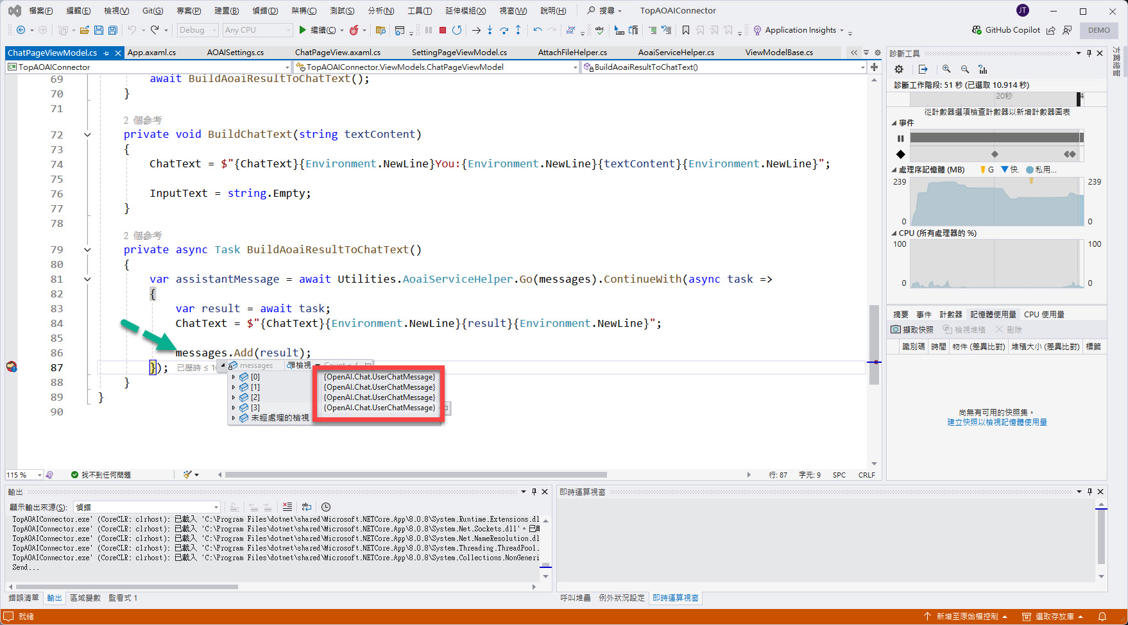Viewport: 1128px width, 625px height.
Task: Open the output source dropdown showing 偵錯
Action: coord(147,507)
